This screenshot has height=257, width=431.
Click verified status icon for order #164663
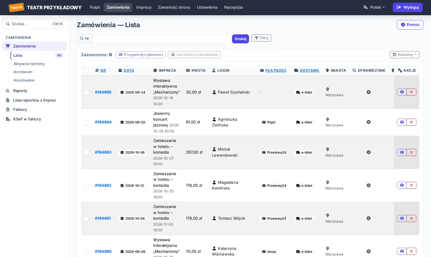[369, 152]
